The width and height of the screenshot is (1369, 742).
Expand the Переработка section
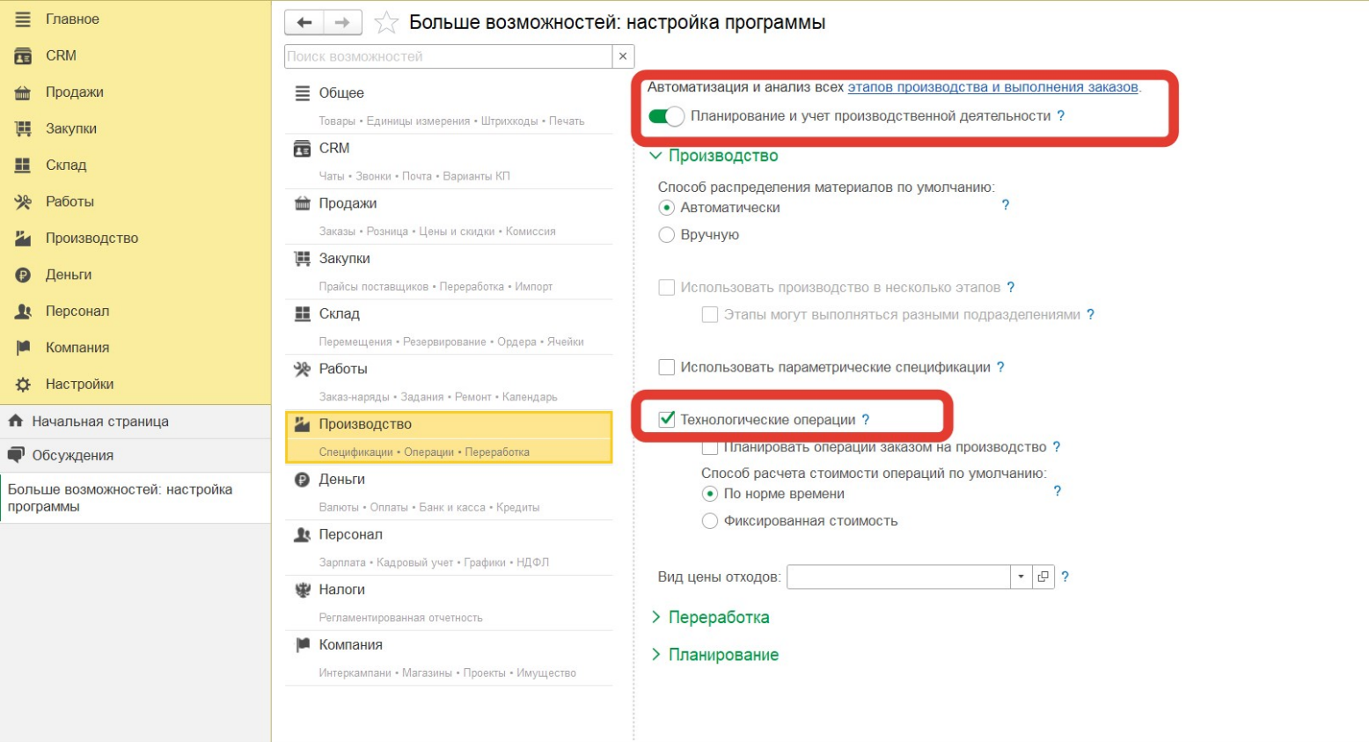click(718, 617)
